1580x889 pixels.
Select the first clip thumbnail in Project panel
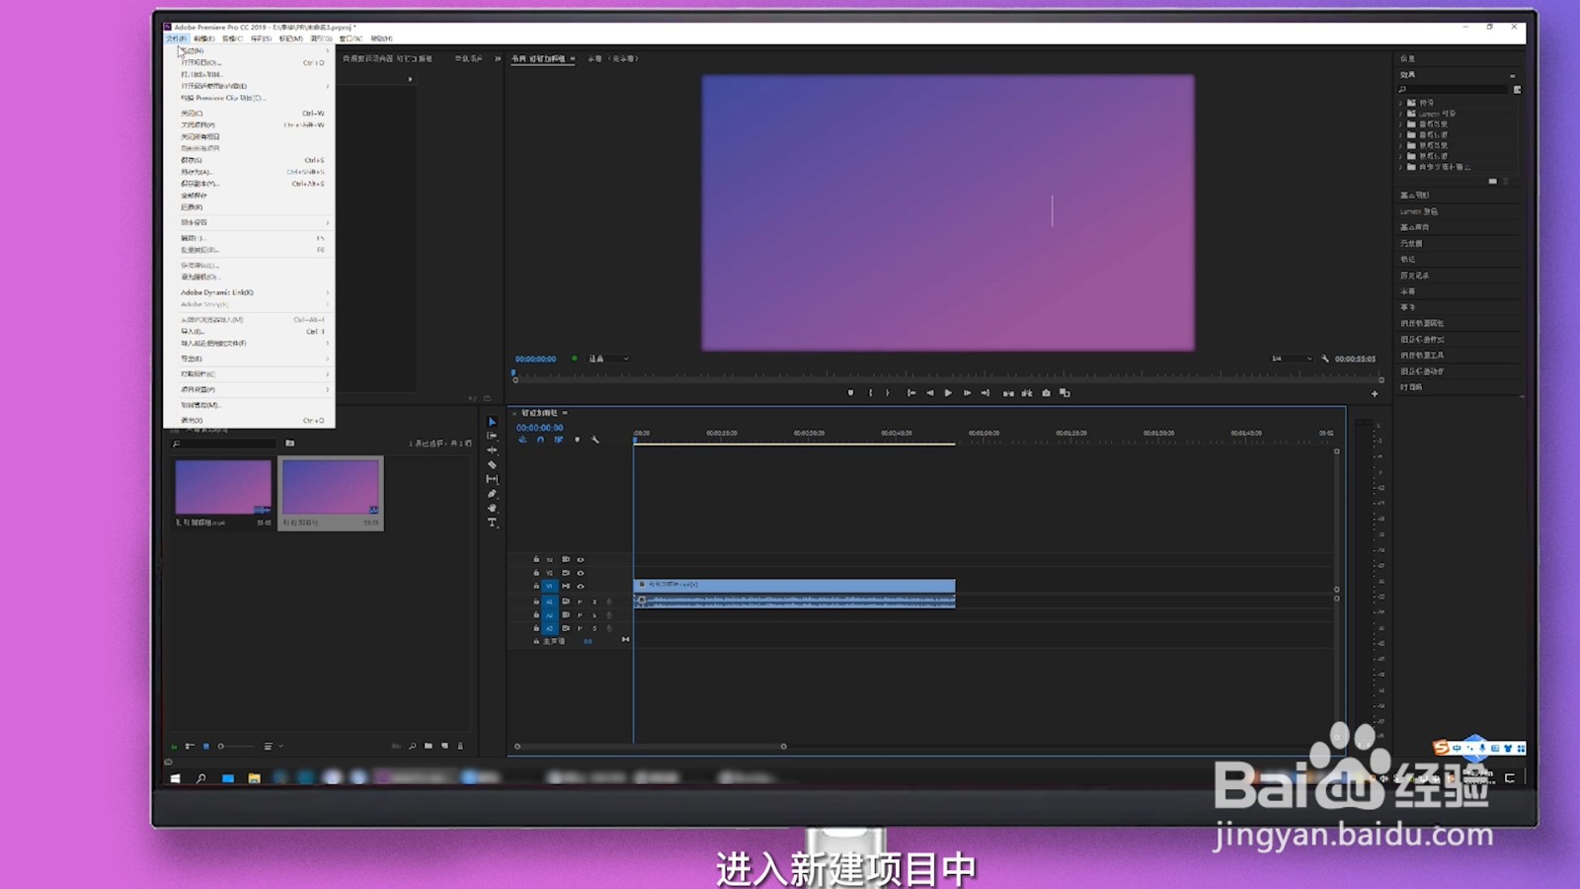(x=223, y=487)
